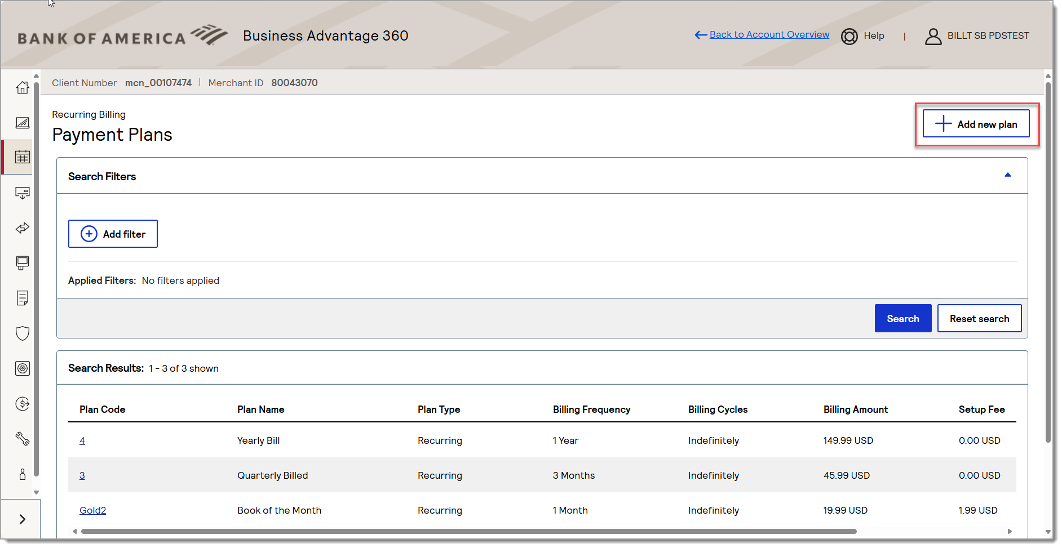
Task: Click client number mcn_00107474
Action: tap(158, 83)
